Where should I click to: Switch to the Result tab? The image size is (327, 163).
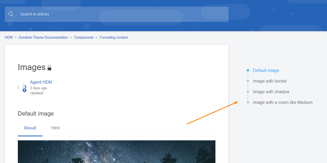point(30,128)
